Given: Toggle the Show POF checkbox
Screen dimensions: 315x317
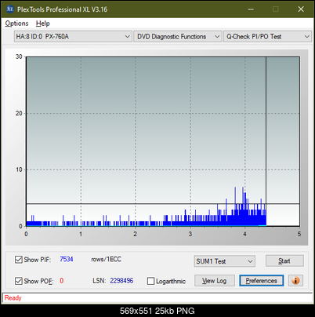Looking at the screenshot, I should [19, 281].
